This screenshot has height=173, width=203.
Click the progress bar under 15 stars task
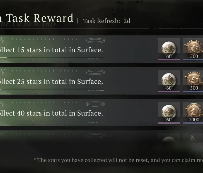point(50,58)
